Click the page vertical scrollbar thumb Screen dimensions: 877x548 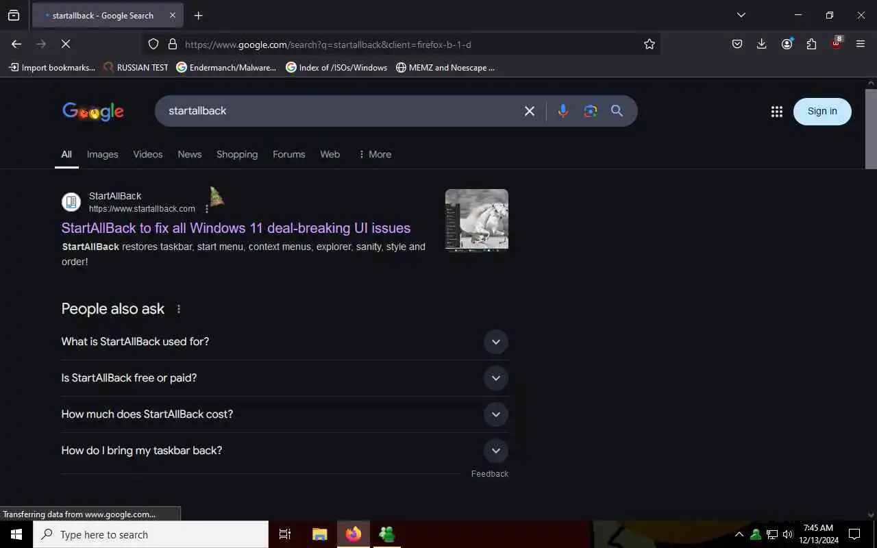click(x=871, y=128)
